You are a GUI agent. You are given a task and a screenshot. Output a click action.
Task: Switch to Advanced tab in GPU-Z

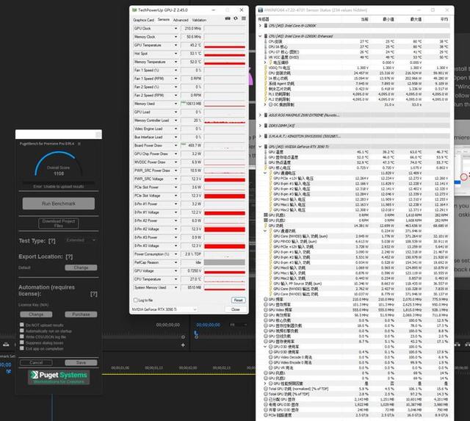[x=181, y=20]
